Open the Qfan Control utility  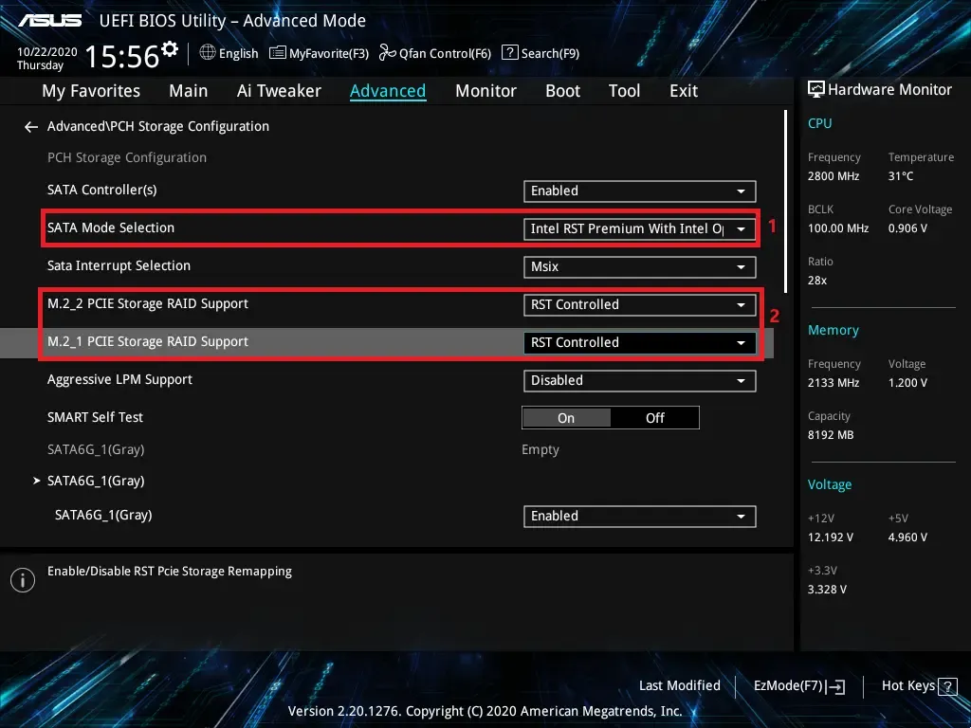tap(434, 53)
